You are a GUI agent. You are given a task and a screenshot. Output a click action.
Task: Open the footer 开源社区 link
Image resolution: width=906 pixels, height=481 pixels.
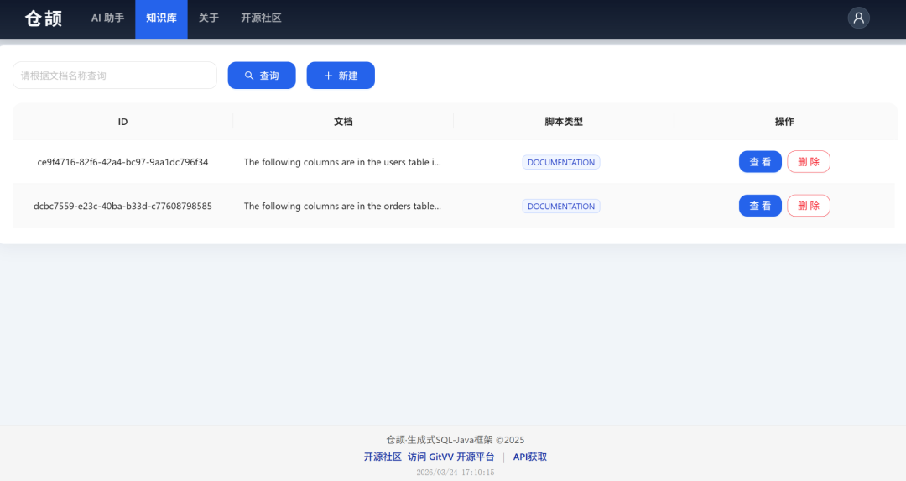point(383,457)
